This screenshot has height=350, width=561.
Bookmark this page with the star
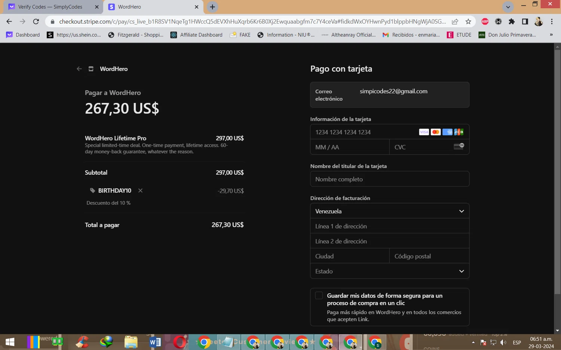click(x=468, y=21)
